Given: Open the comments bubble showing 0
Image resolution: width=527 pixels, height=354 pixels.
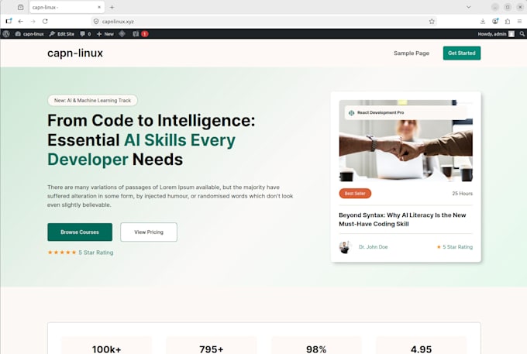Looking at the screenshot, I should (x=85, y=34).
